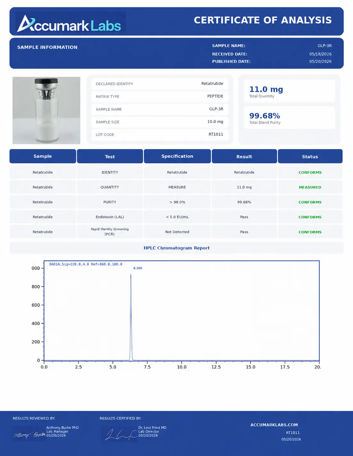Select the 'Total Quantity' caption
353x456 pixels.
click(262, 96)
